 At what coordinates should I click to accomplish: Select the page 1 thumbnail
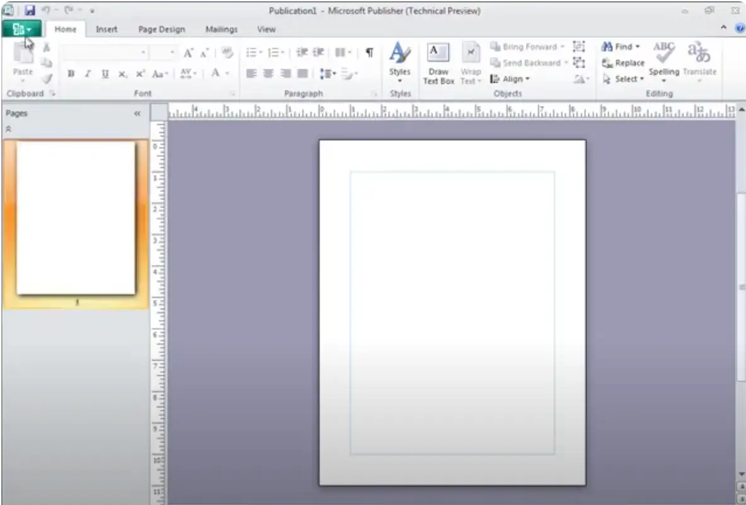(76, 218)
